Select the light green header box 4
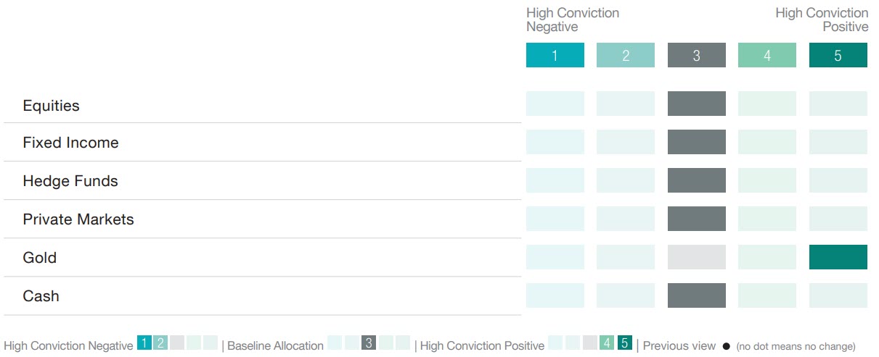 coord(766,55)
